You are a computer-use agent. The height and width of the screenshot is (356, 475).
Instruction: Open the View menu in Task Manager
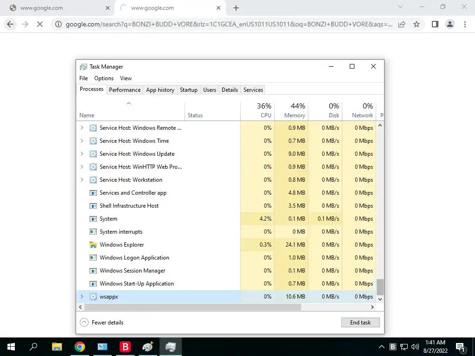click(x=126, y=78)
